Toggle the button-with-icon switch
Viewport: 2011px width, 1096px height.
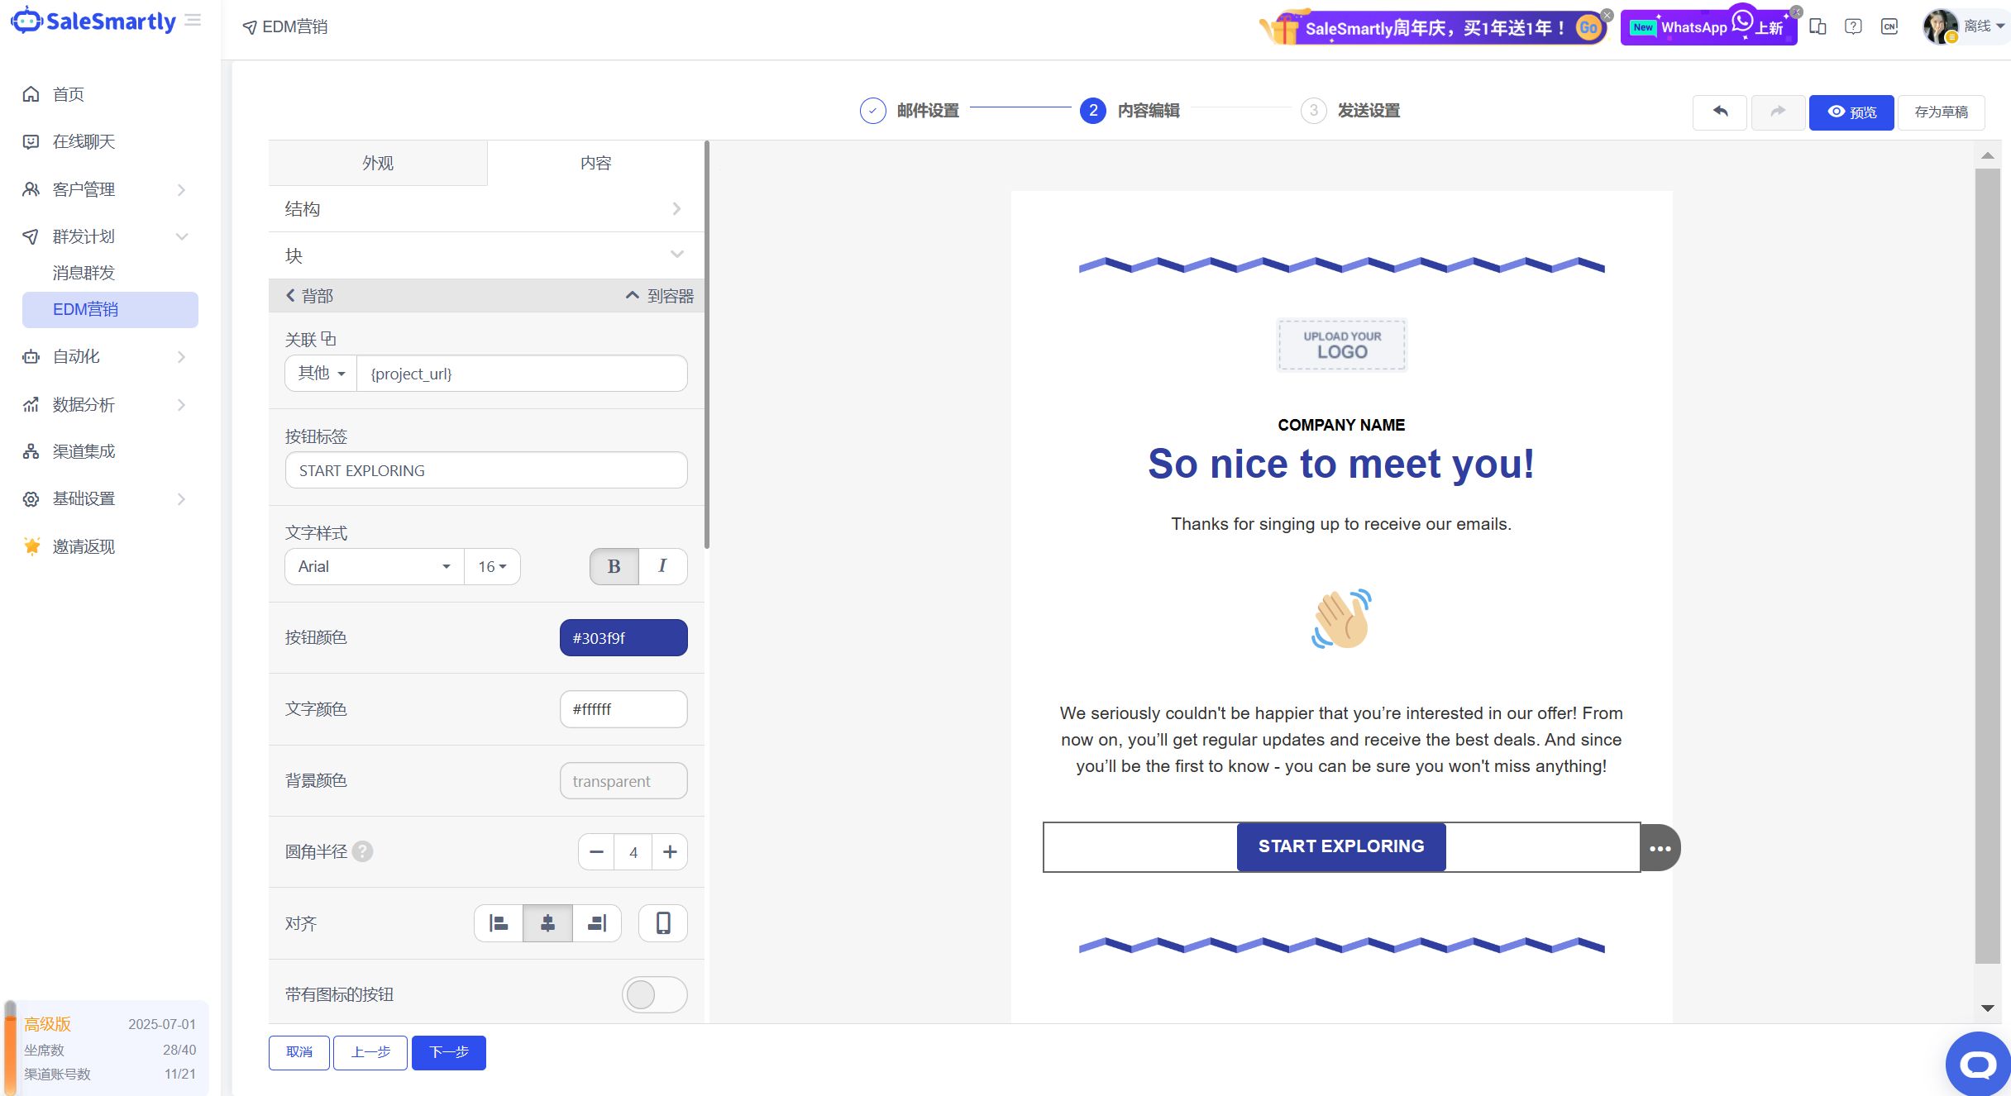pyautogui.click(x=654, y=994)
